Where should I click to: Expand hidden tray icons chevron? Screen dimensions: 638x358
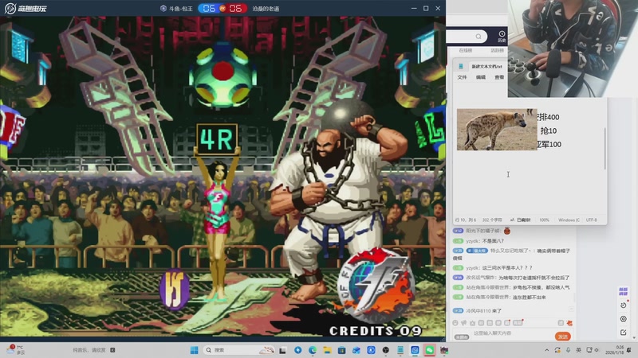pos(547,350)
